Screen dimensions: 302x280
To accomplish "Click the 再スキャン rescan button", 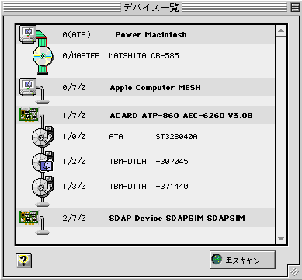I will point(242,260).
